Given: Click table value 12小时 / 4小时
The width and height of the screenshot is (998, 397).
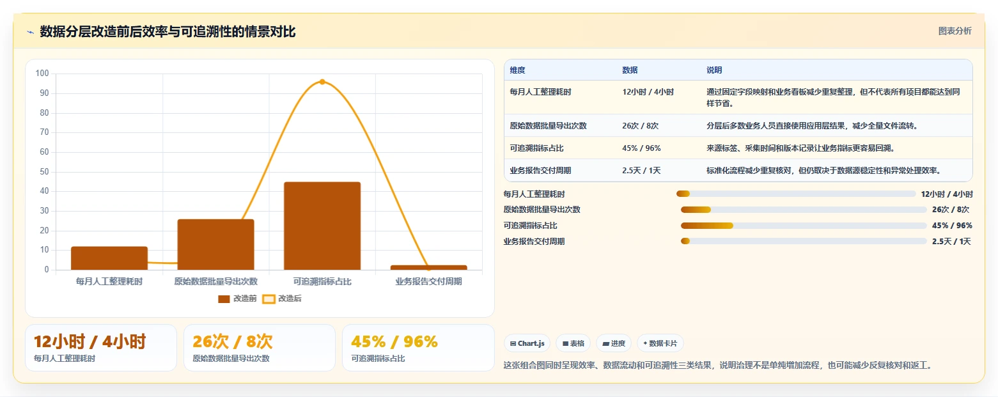Looking at the screenshot, I should point(648,92).
